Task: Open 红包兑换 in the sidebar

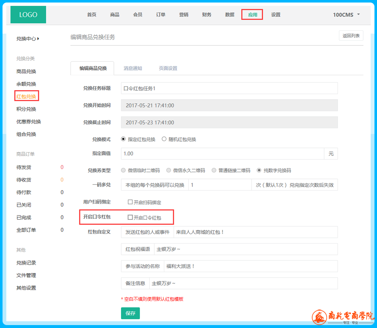Action: point(26,97)
